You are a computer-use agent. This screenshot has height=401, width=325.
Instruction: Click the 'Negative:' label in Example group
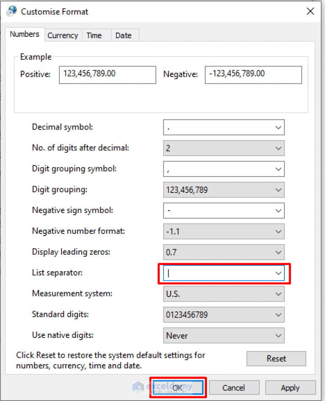180,74
